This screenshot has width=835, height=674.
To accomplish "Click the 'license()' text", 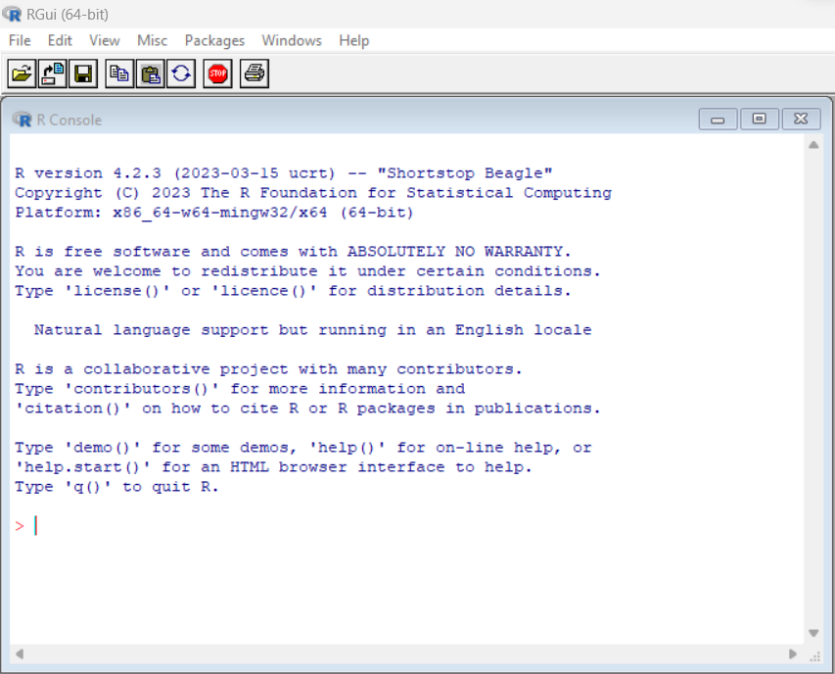I will pos(116,291).
